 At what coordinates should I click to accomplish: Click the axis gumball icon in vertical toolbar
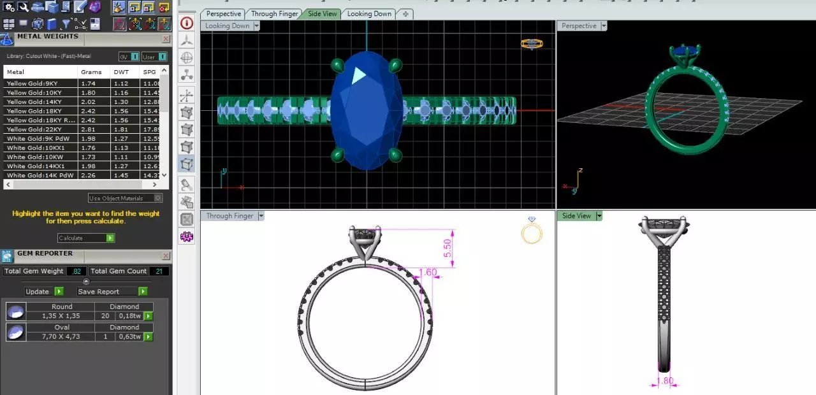(187, 96)
